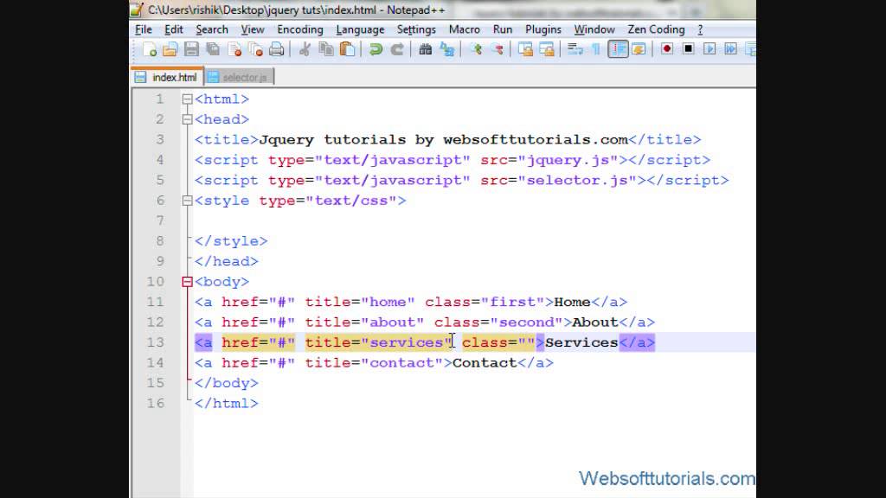Image resolution: width=886 pixels, height=498 pixels.
Task: Collapse the style fold on line 6
Action: point(187,201)
